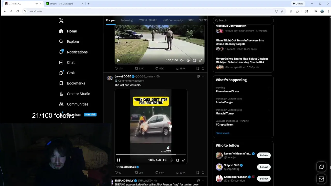
Task: Bookmark this page with star icon
Action: 282,11
